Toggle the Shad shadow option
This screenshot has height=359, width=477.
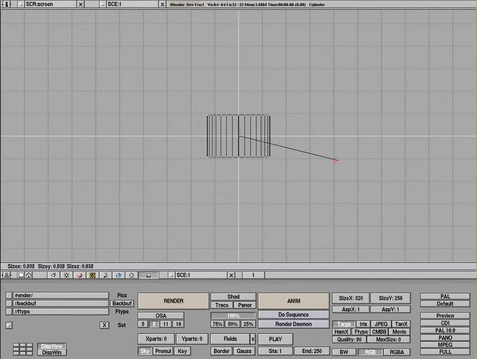click(x=233, y=297)
